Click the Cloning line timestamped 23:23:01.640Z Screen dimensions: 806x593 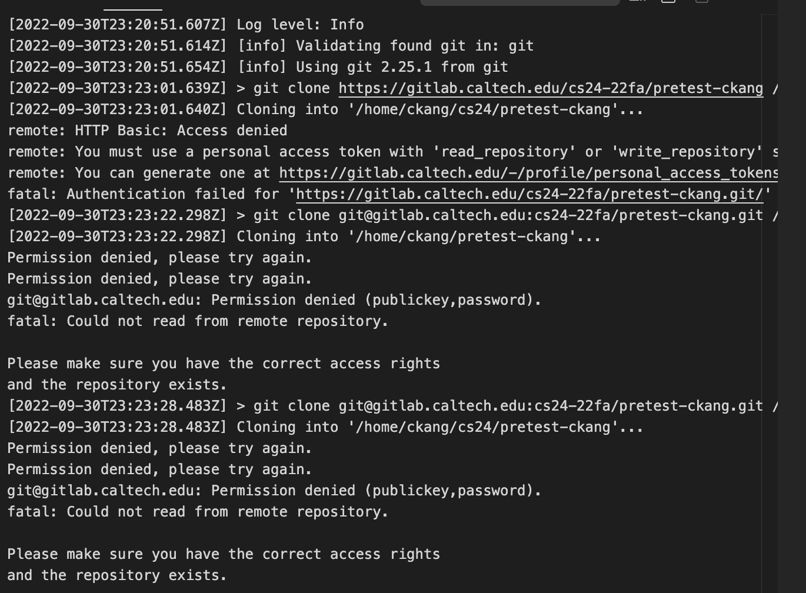pos(325,109)
